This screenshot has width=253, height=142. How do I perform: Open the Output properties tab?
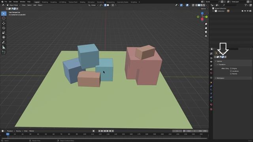tap(211, 62)
